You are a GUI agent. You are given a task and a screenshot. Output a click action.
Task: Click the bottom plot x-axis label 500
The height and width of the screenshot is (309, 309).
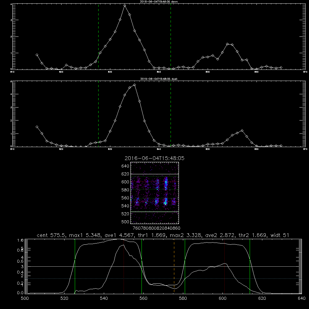point(25,298)
